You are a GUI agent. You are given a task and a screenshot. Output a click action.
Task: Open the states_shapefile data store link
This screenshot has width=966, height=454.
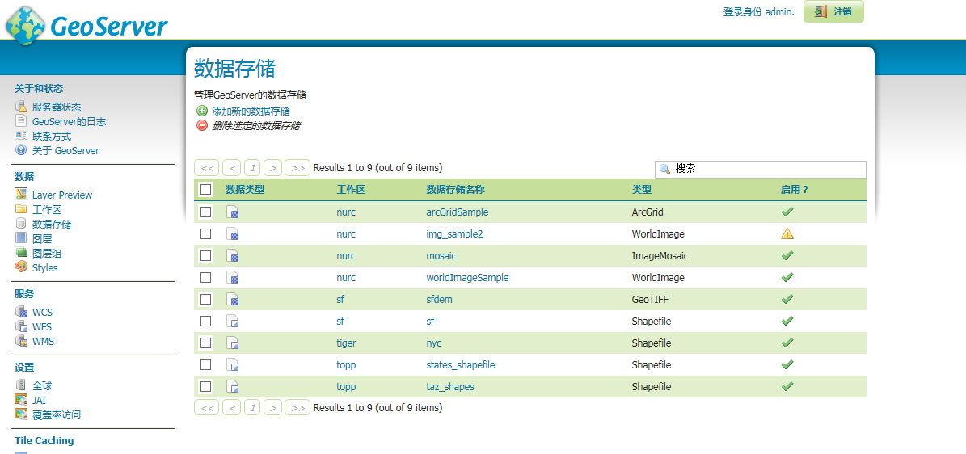pyautogui.click(x=461, y=364)
